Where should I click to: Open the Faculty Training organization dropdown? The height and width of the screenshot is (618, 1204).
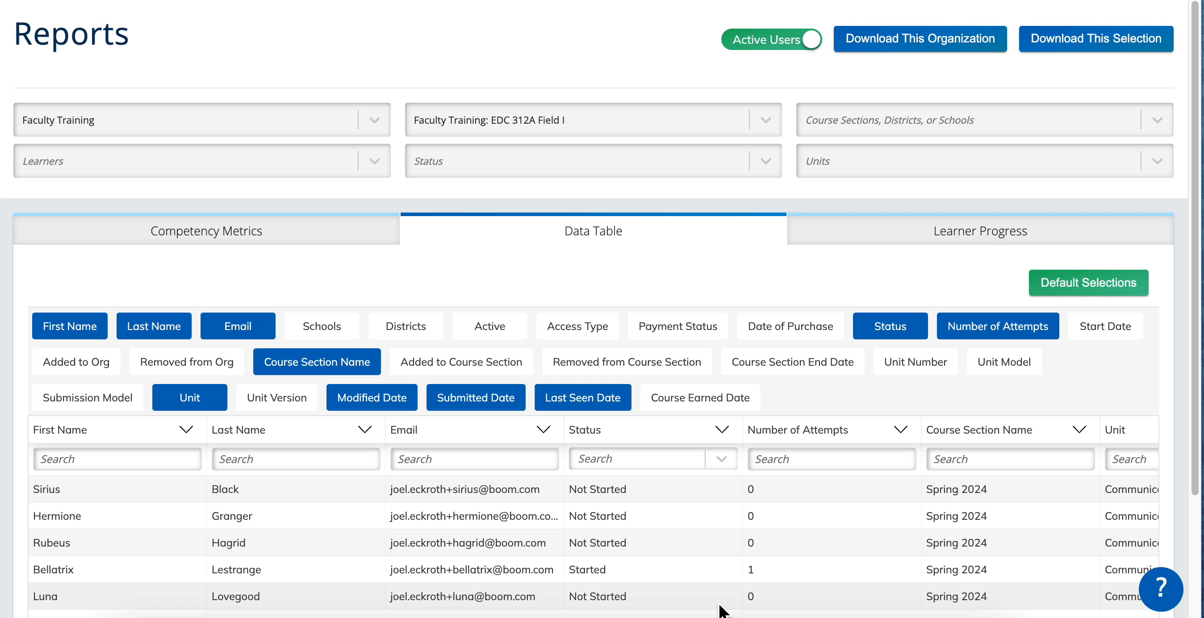(202, 120)
